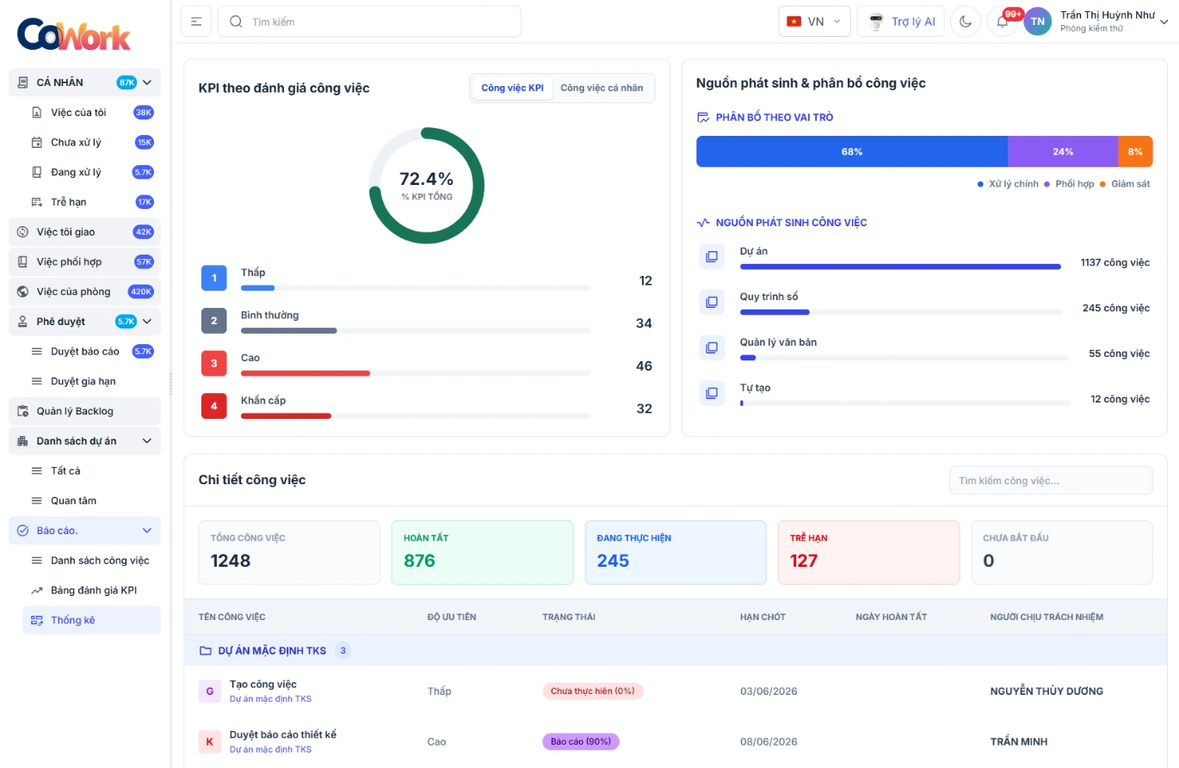1179x768 pixels.
Task: Open Việc của phòng with the globe icon
Action: pos(84,292)
